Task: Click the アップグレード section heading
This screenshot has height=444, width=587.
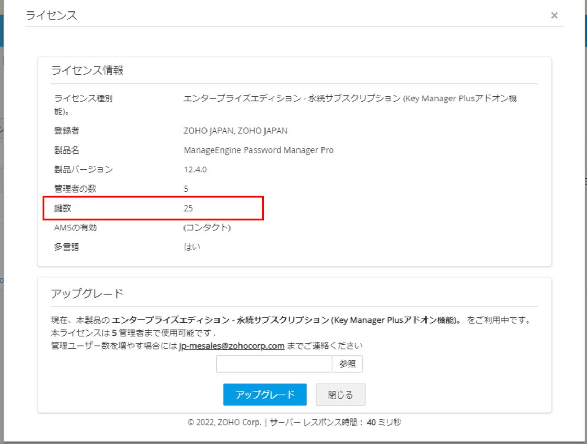Action: pos(87,294)
